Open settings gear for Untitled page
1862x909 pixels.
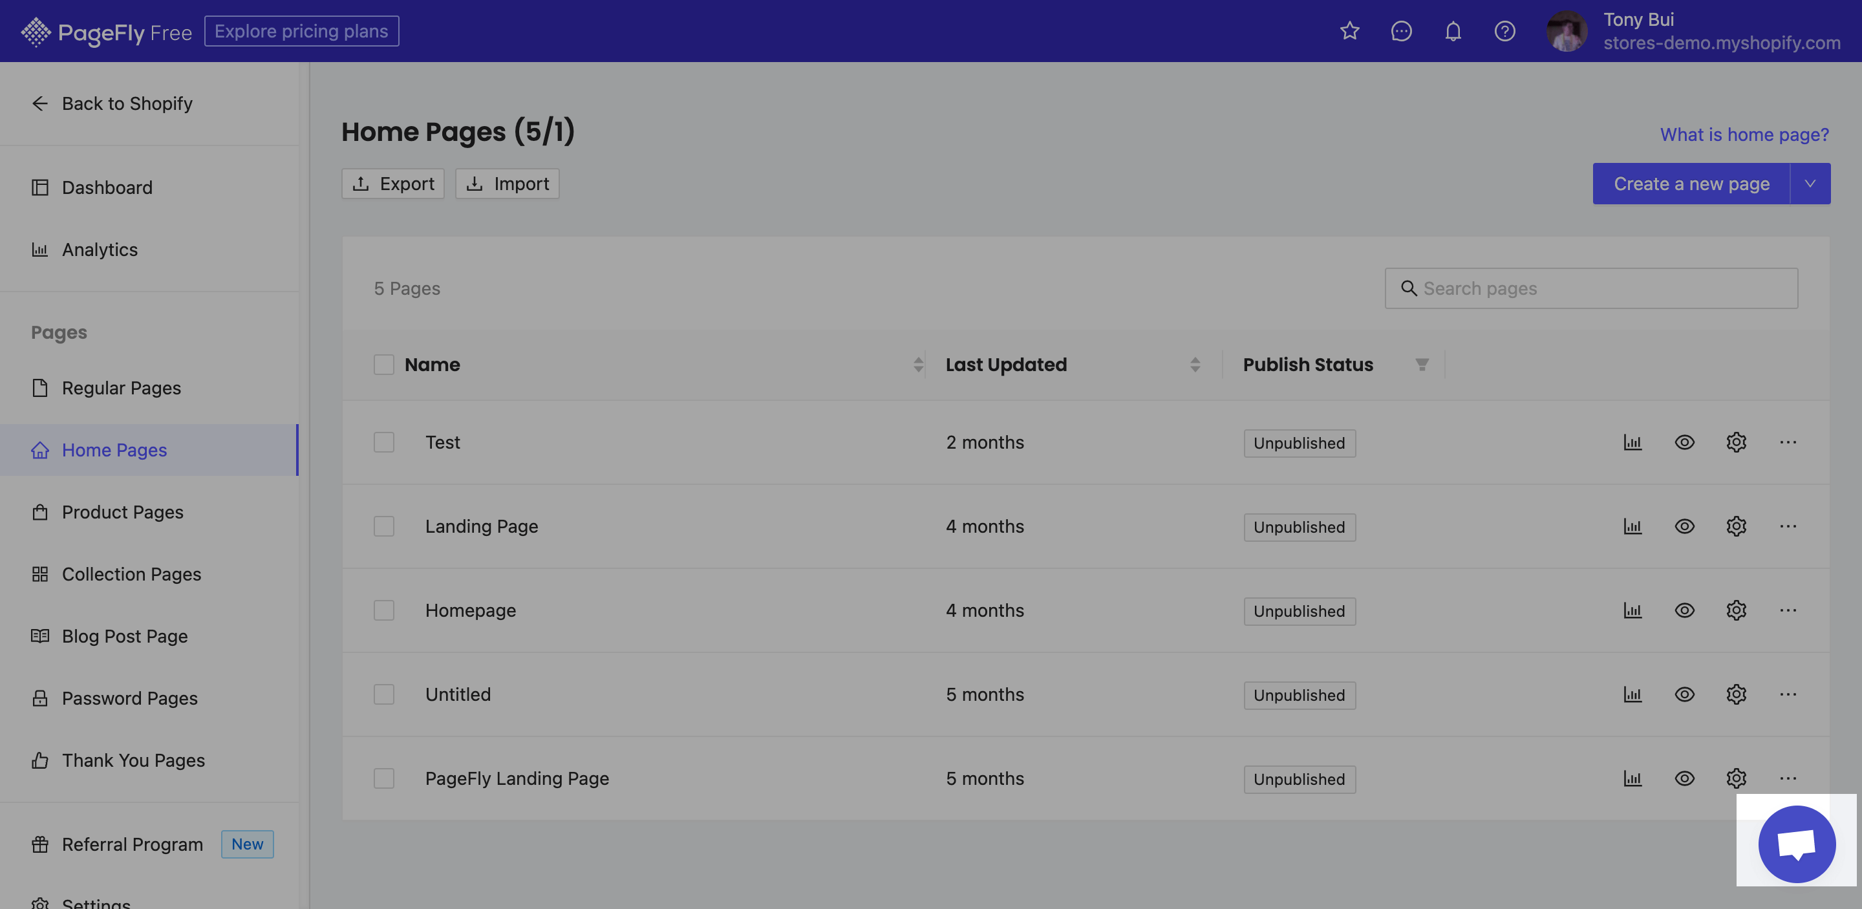click(x=1736, y=694)
